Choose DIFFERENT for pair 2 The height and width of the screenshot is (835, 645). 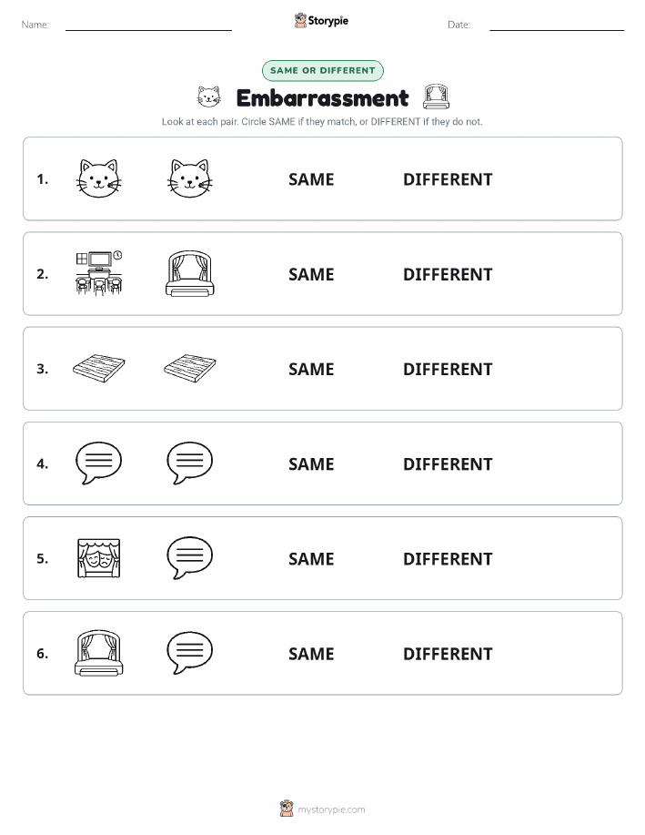click(448, 274)
